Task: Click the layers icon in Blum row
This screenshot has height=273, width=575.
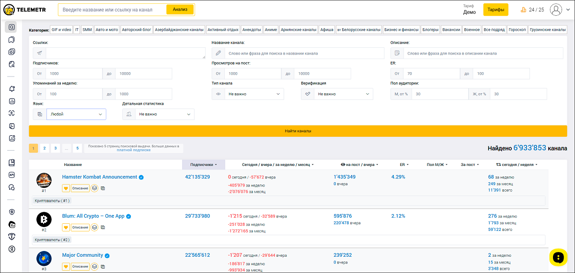Action: tap(95, 228)
